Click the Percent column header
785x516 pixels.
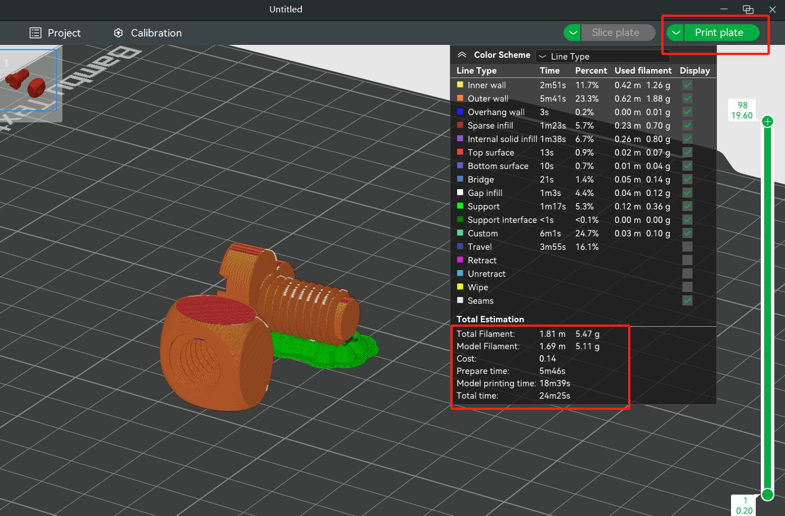591,71
